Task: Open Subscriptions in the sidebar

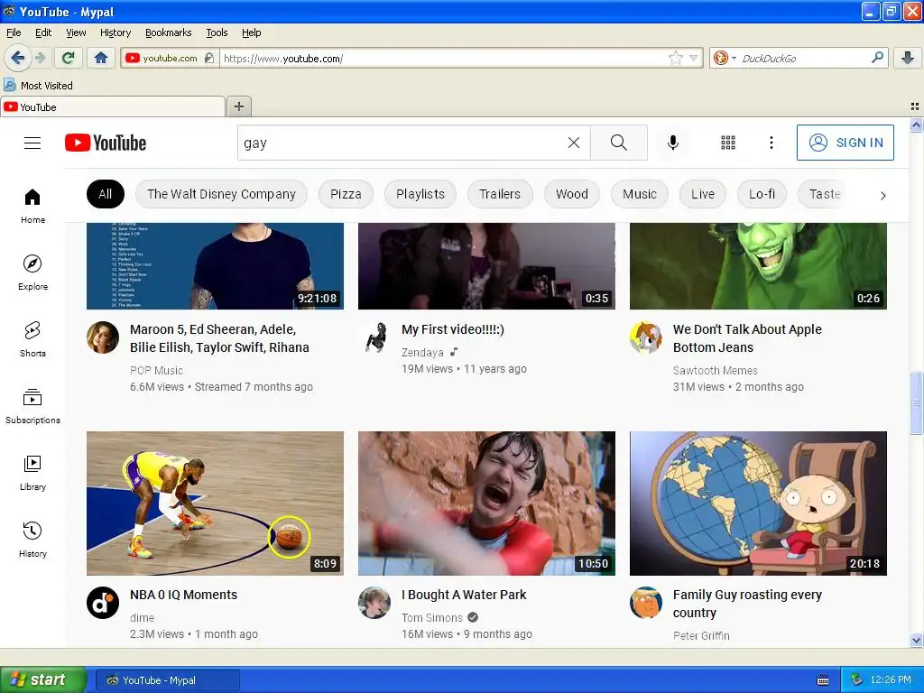Action: click(x=32, y=407)
